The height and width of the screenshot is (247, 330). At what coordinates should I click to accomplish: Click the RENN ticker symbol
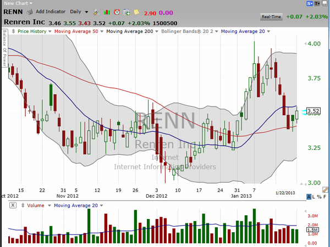tap(13, 12)
